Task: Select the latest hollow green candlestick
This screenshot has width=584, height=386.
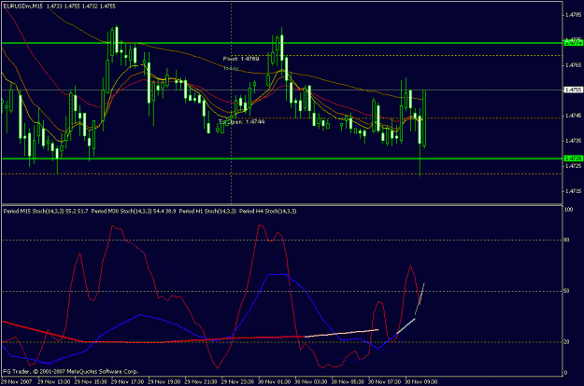Action: coord(424,118)
